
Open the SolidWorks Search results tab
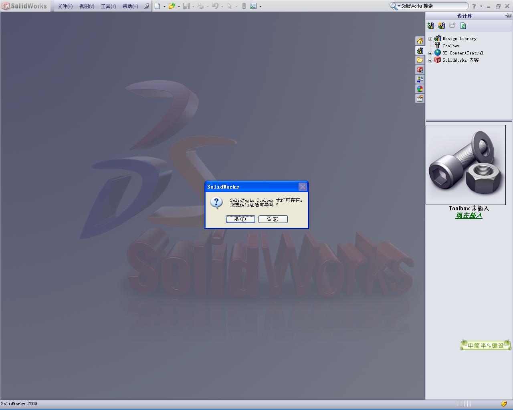click(x=420, y=70)
